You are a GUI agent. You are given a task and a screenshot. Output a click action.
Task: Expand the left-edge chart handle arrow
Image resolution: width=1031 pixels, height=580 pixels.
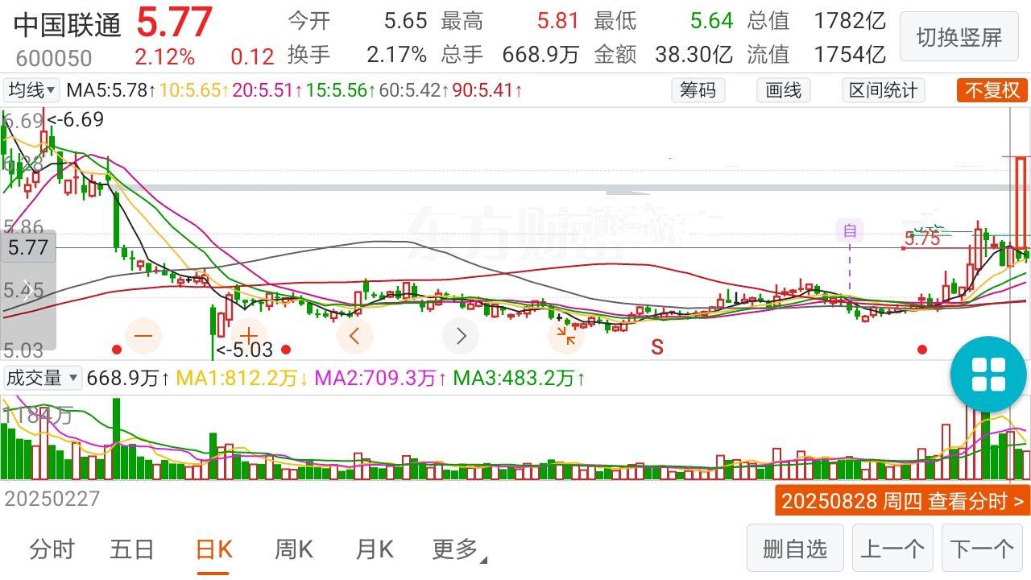(27, 290)
